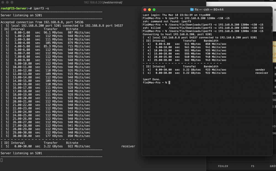Click the folder icon in Terminal title bar

pyautogui.click(x=192, y=9)
